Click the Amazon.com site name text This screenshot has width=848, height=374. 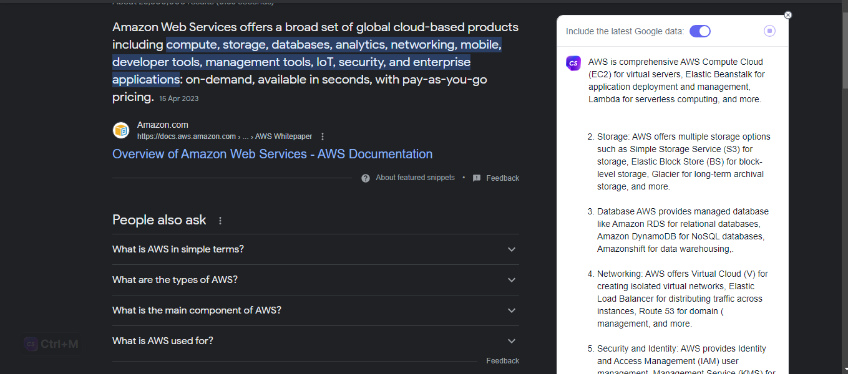click(162, 125)
